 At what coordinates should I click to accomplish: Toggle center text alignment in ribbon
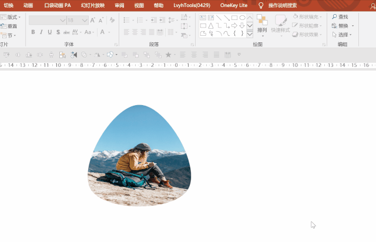(x=135, y=32)
